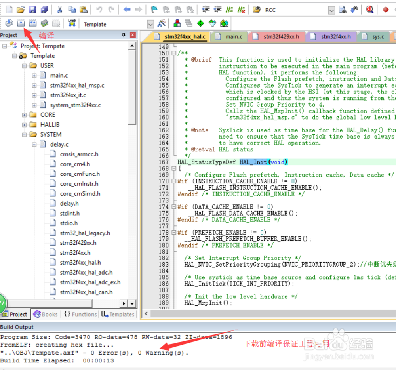The width and height of the screenshot is (396, 370).
Task: Click the Translate file icon
Action: pyautogui.click(x=9, y=23)
